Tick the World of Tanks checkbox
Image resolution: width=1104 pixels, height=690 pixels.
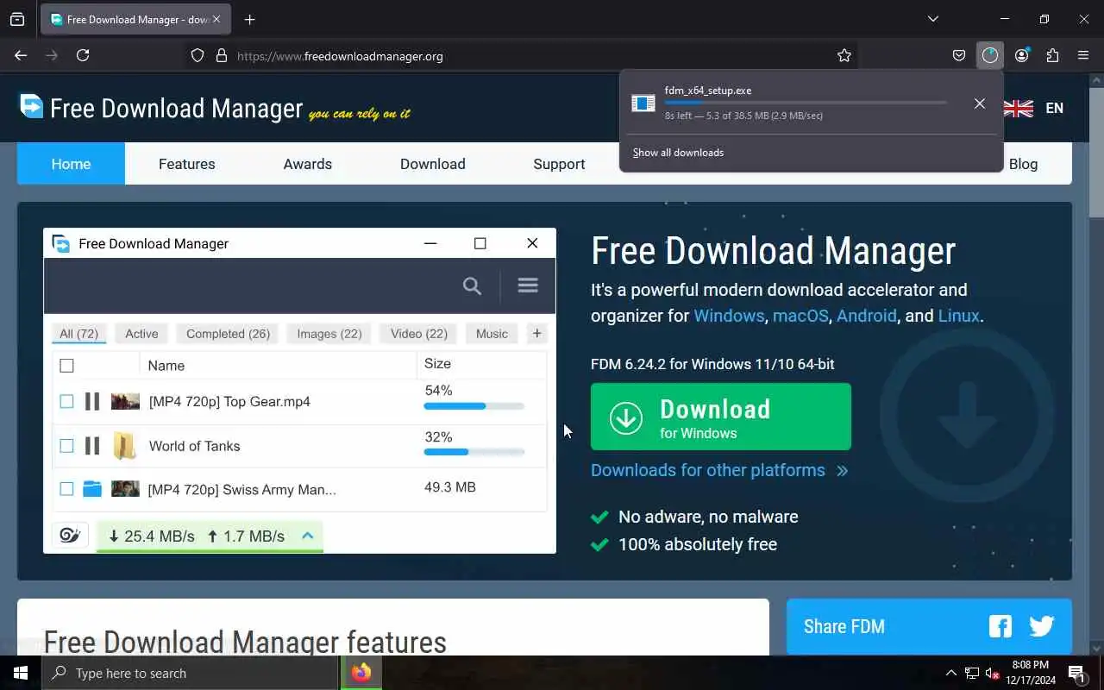click(x=66, y=446)
